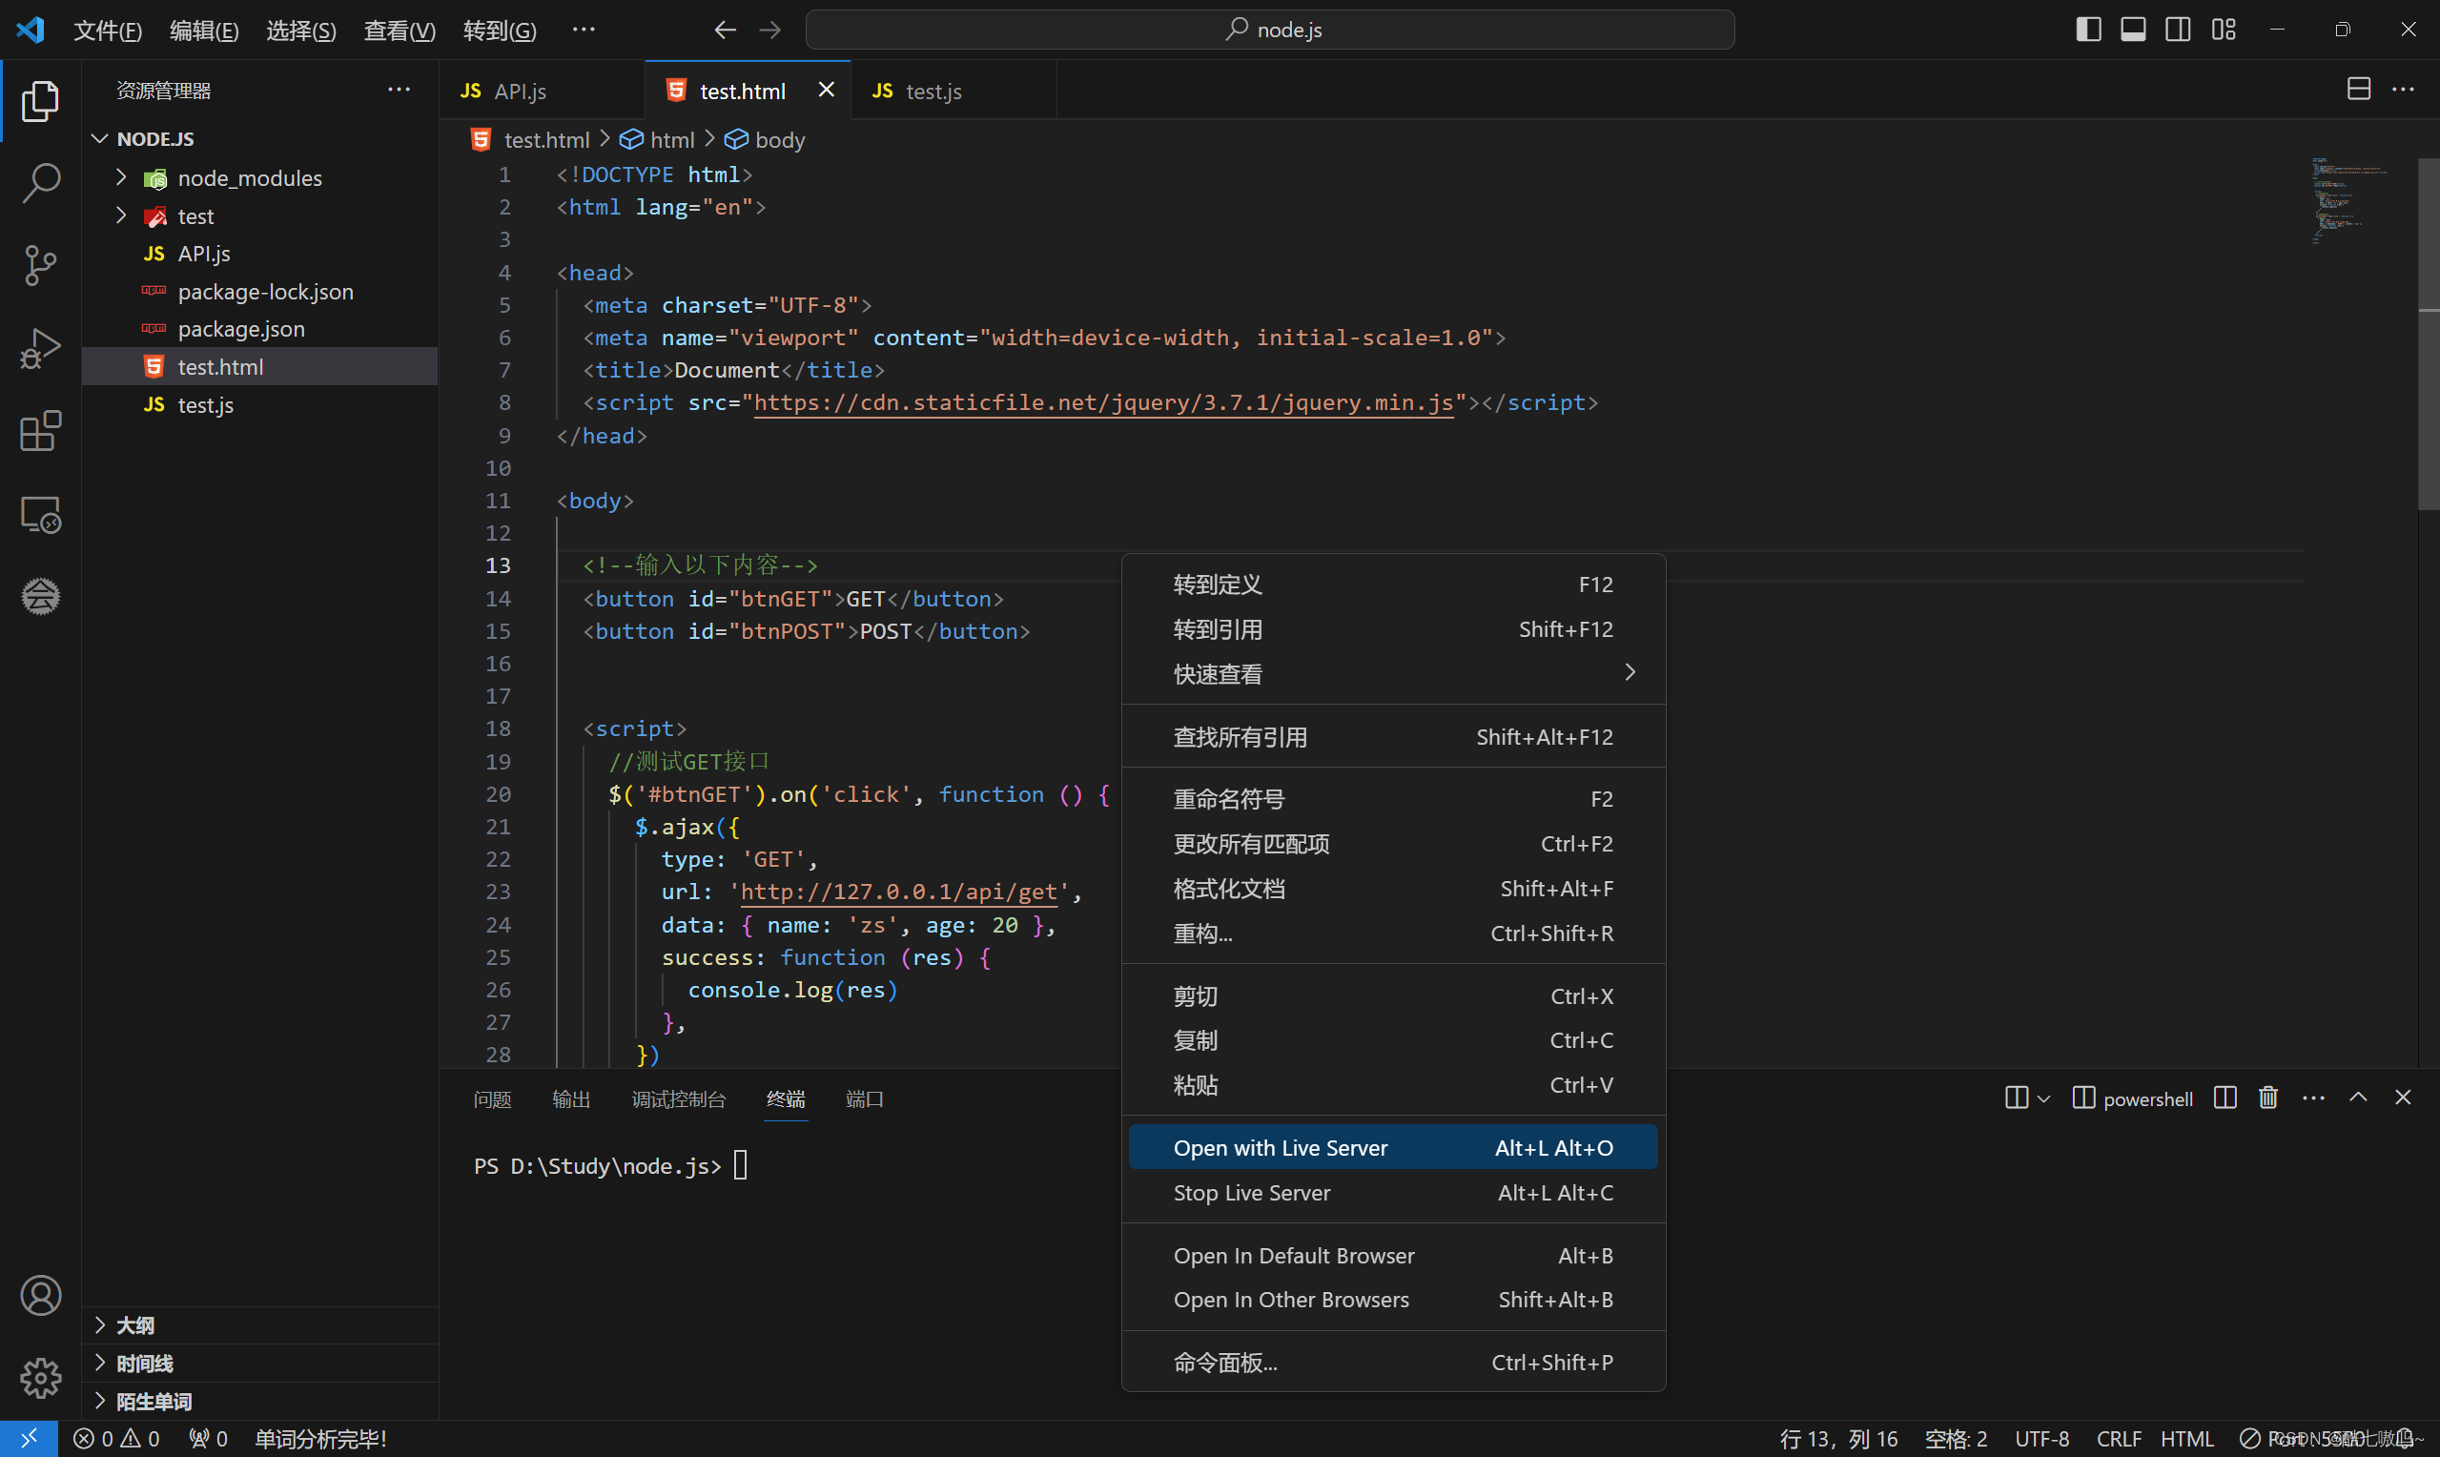This screenshot has height=1457, width=2440.
Task: Toggle the primary side bar visibility
Action: point(2088,30)
